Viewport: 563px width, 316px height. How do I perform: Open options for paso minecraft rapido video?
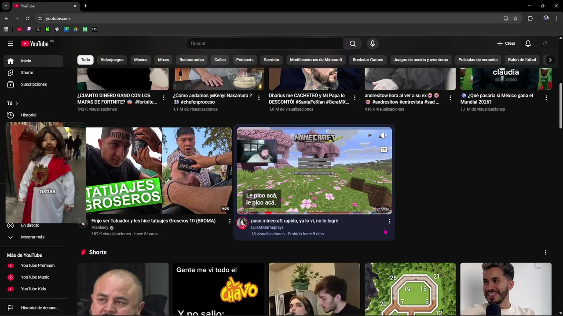pyautogui.click(x=389, y=221)
